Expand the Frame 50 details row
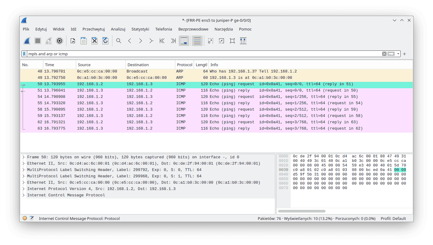Screen dimensions: 433x245 click(23, 157)
